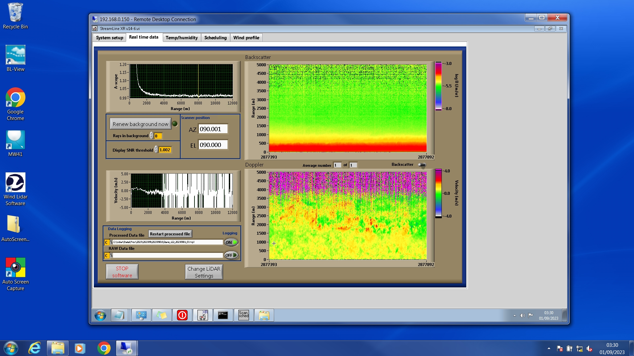Open command prompt icon in remote taskbar
This screenshot has width=634, height=356.
click(x=223, y=315)
